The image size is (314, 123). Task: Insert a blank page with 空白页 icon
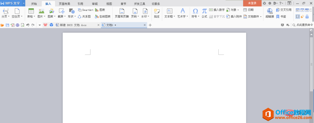click(x=17, y=11)
